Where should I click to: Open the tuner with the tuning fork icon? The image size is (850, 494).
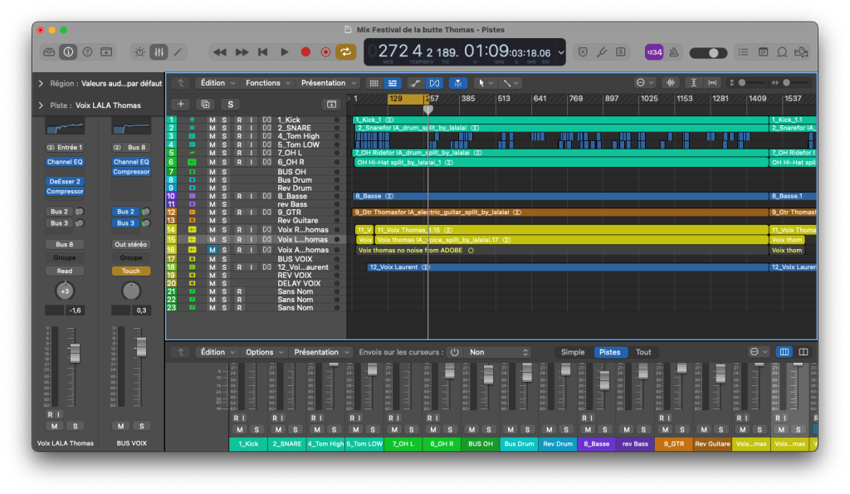pos(602,51)
